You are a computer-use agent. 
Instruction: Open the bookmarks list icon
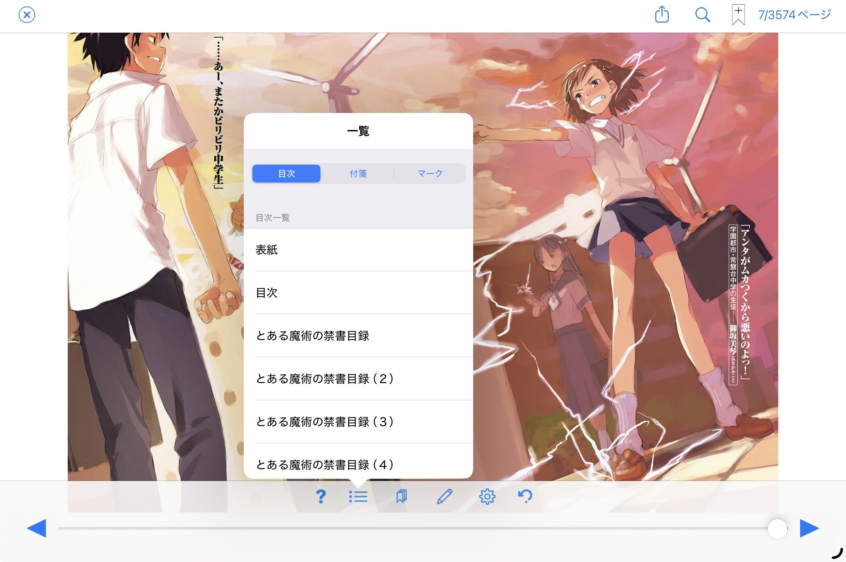(401, 497)
